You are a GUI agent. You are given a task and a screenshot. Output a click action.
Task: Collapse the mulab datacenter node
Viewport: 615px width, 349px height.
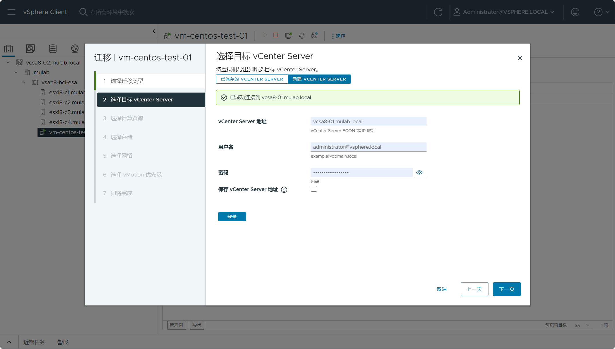(16, 72)
